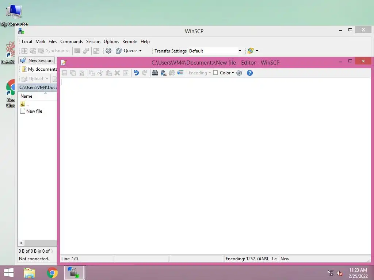Open WinSCP Preferences gear in the main toolbar

[108, 51]
